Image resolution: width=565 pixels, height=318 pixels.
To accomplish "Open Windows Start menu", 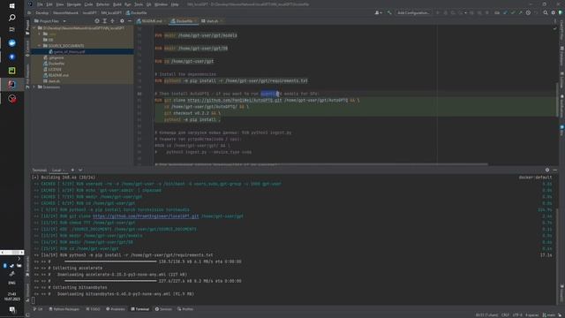I will [11, 6].
